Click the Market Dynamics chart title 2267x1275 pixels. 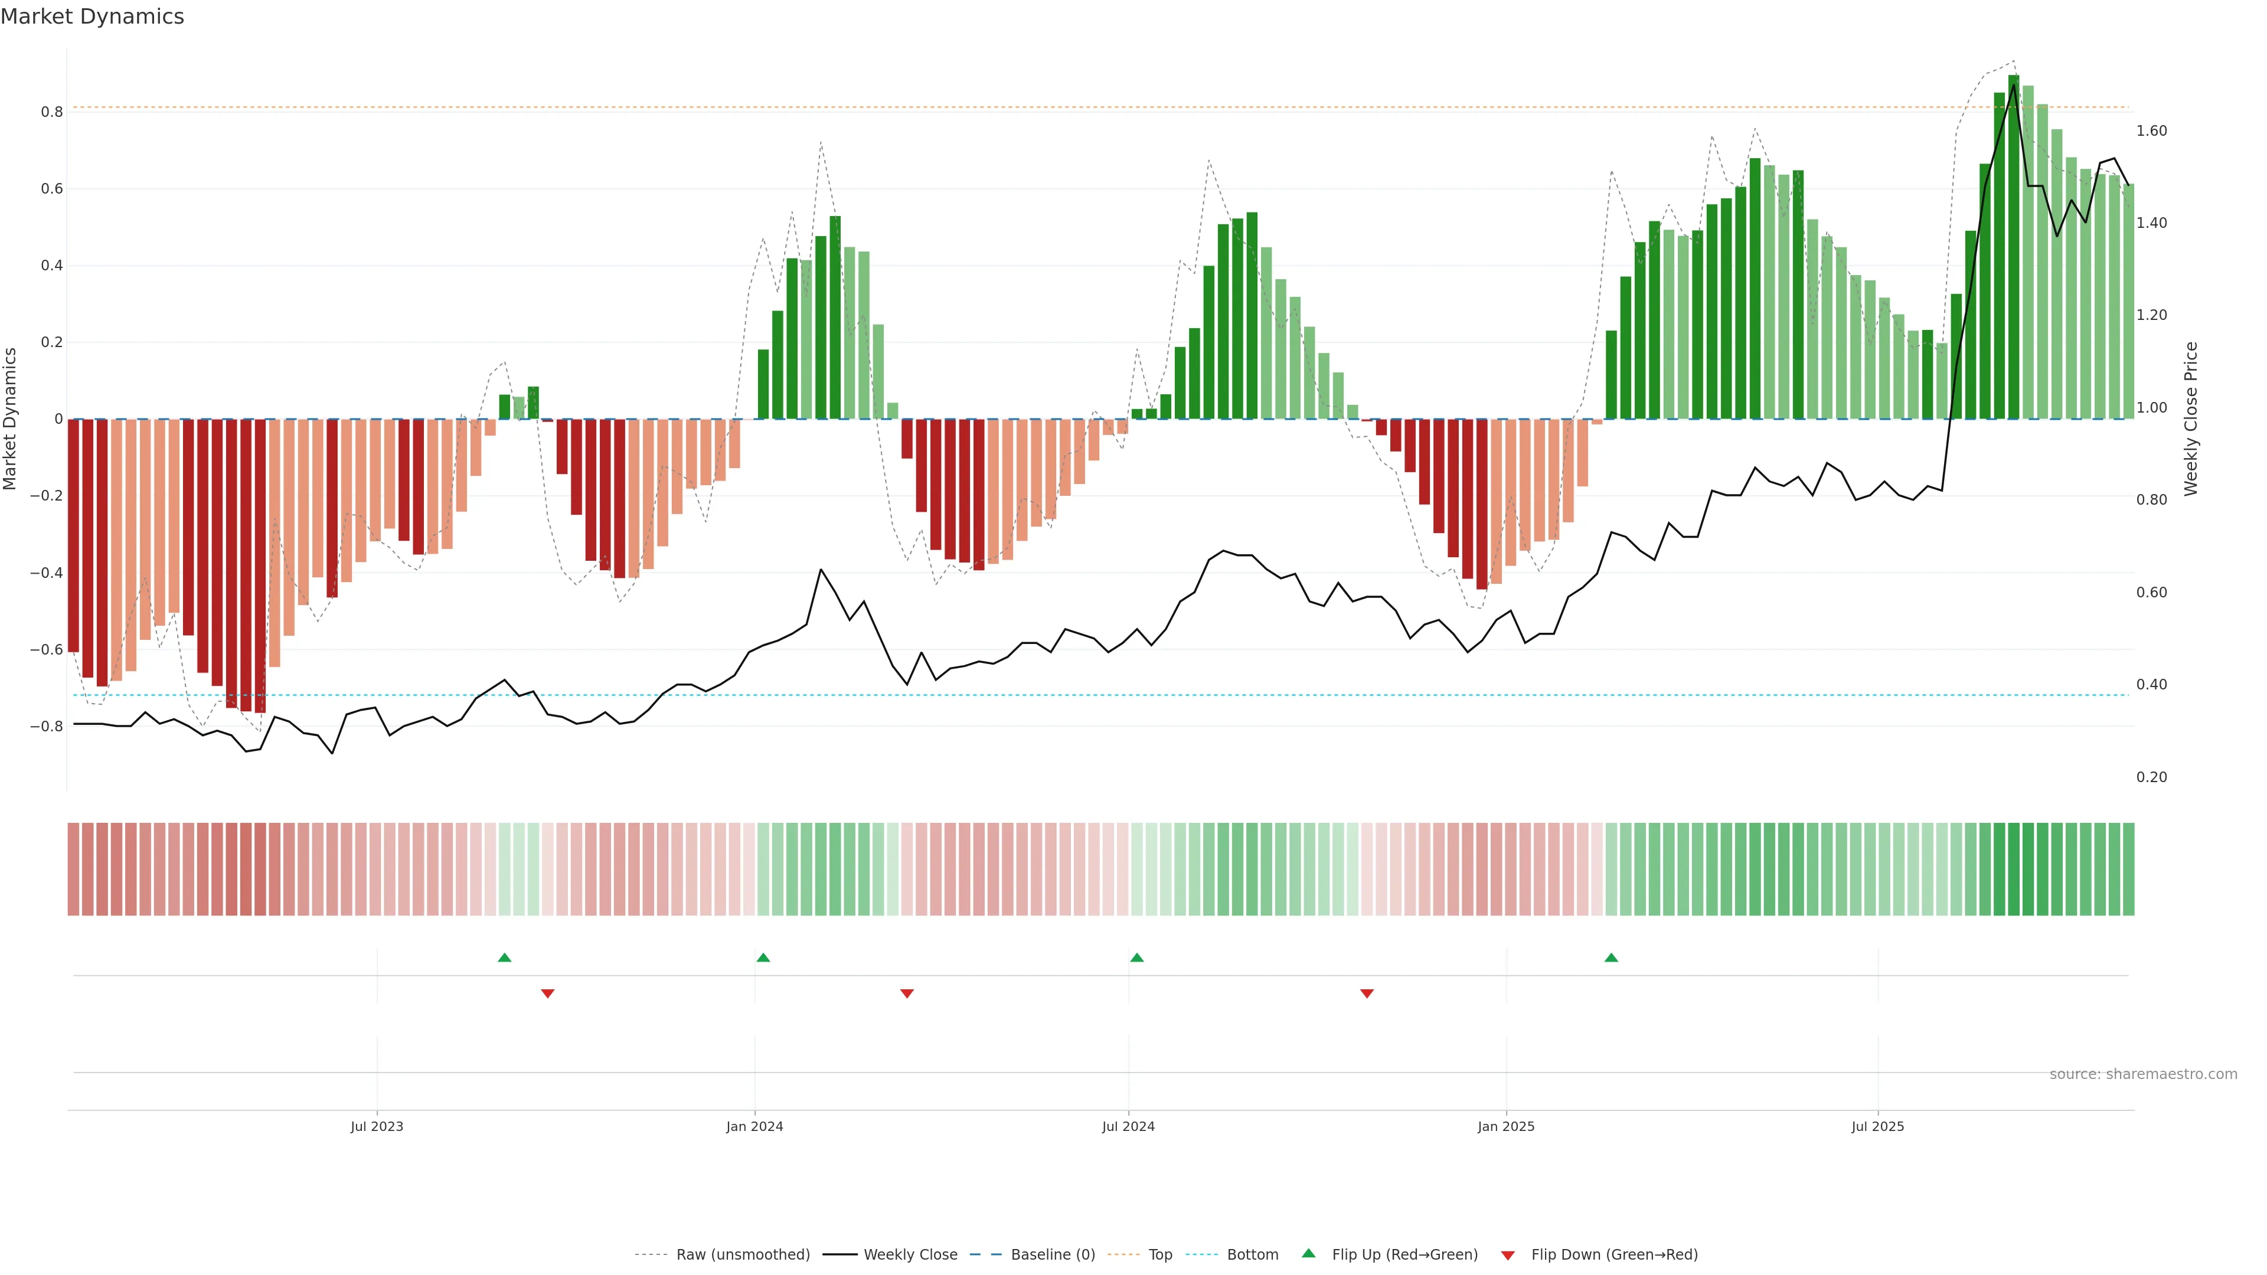(x=93, y=17)
